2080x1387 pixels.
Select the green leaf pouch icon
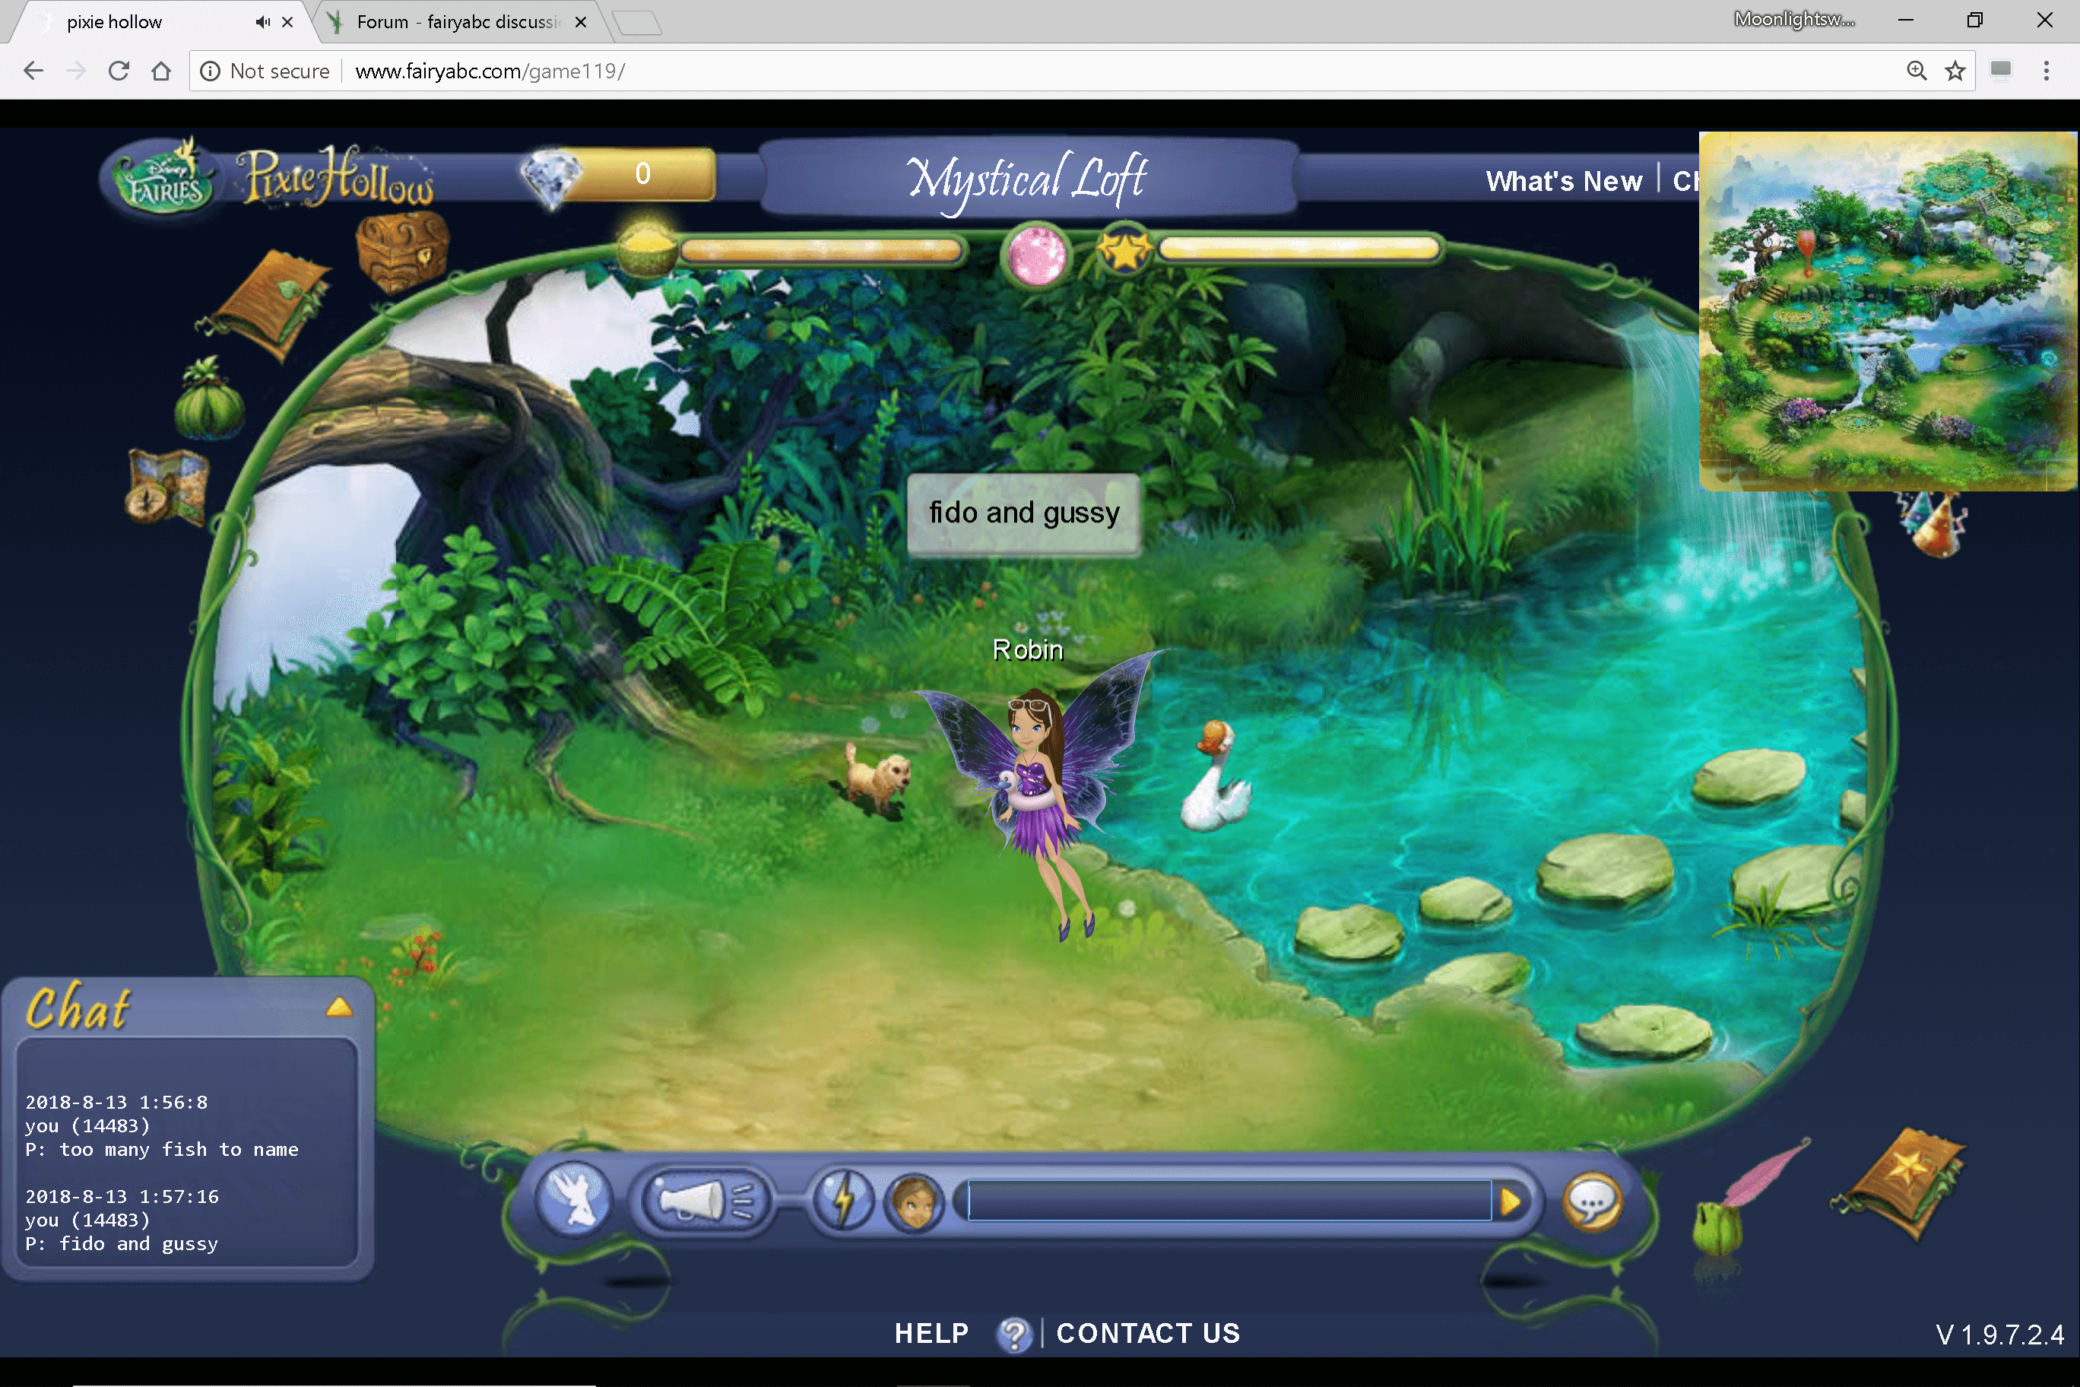pyautogui.click(x=209, y=405)
